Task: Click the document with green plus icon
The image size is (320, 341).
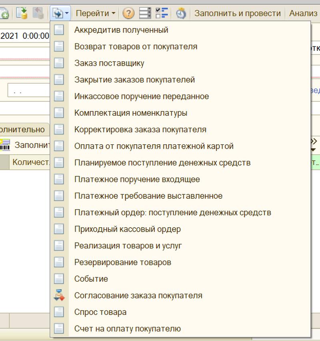Action: pos(4,13)
